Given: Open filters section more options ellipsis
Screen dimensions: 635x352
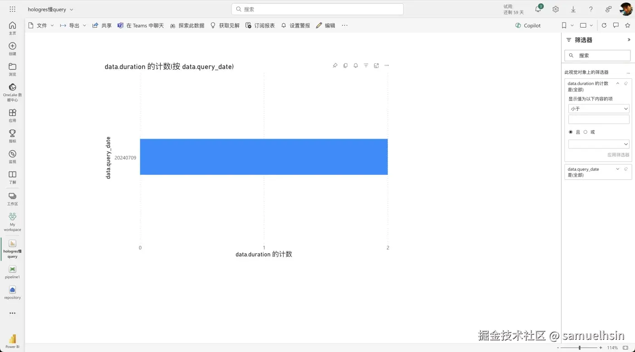Looking at the screenshot, I should click(628, 72).
